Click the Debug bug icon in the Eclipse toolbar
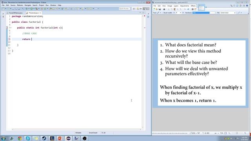The height and width of the screenshot is (141, 251). (26, 9)
